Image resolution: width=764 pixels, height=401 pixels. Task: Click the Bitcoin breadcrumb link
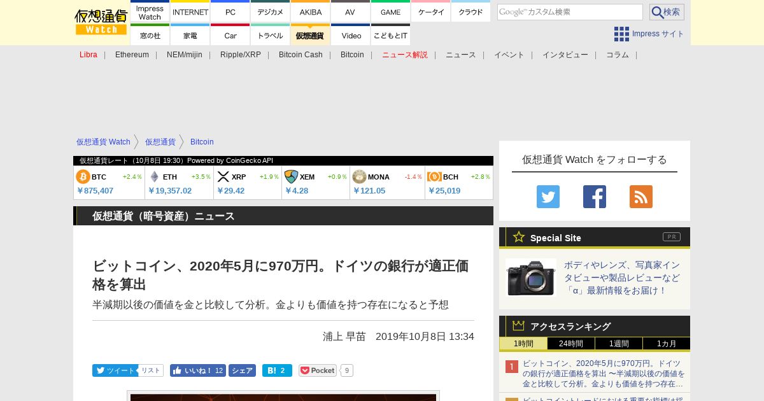[x=202, y=142]
